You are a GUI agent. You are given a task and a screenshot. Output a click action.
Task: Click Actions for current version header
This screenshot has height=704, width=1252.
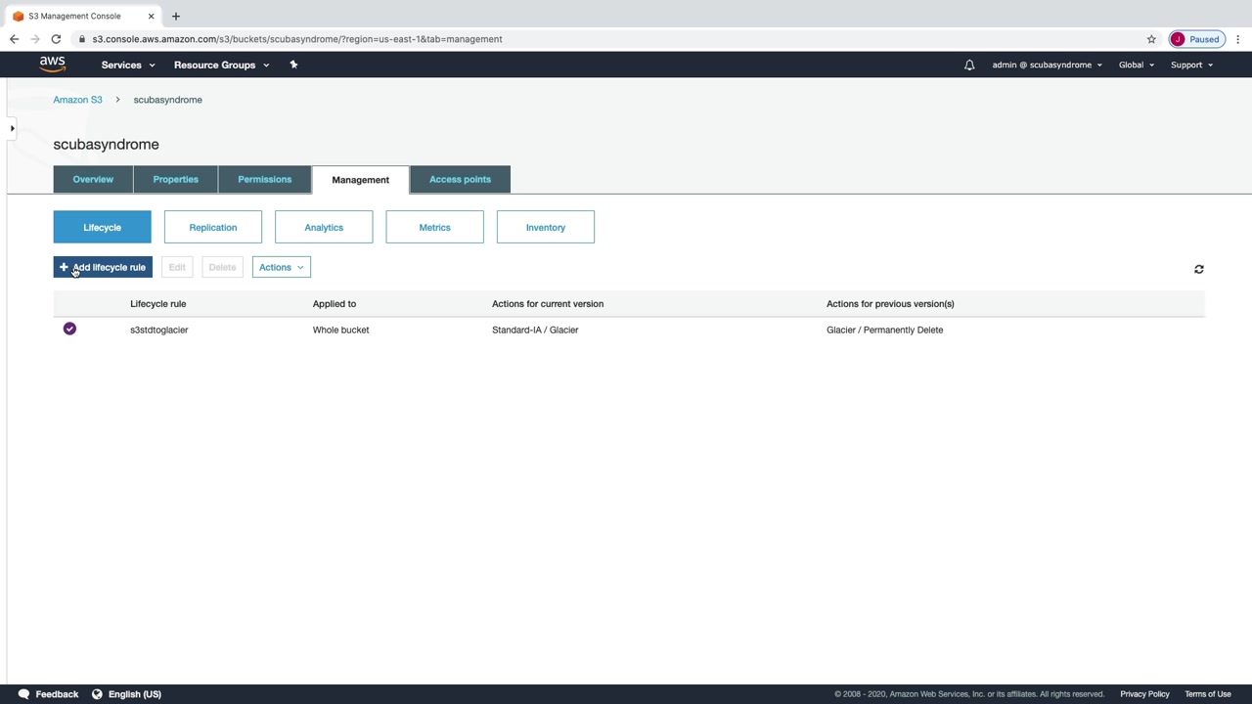click(x=548, y=303)
